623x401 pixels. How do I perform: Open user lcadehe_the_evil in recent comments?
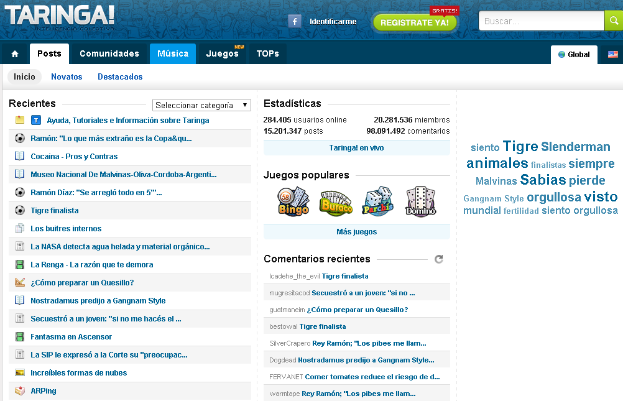pyautogui.click(x=294, y=276)
